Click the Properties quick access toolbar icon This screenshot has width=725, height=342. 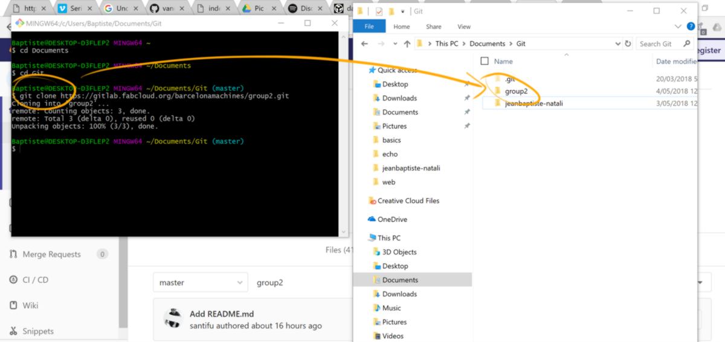point(379,11)
